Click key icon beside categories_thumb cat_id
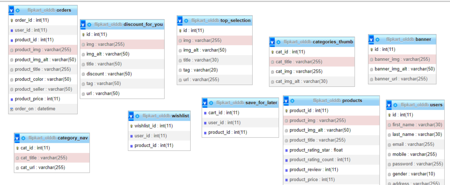The width and height of the screenshot is (450, 185). (272, 52)
